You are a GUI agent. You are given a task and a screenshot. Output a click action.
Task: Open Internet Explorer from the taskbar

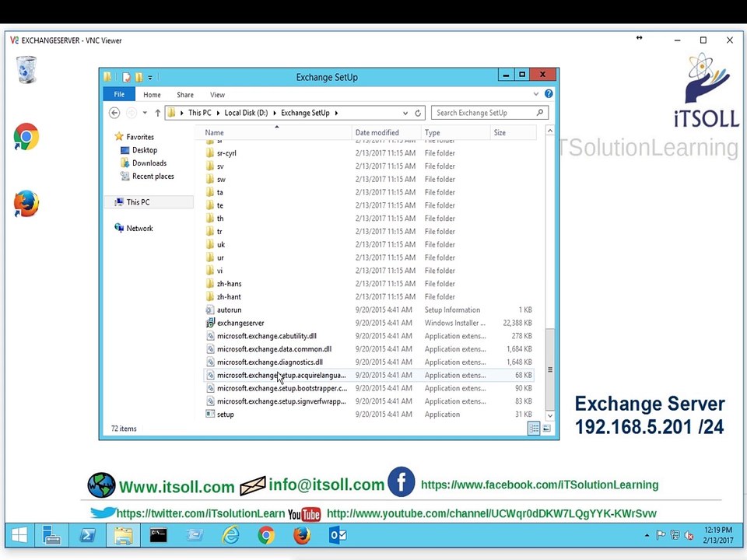230,535
